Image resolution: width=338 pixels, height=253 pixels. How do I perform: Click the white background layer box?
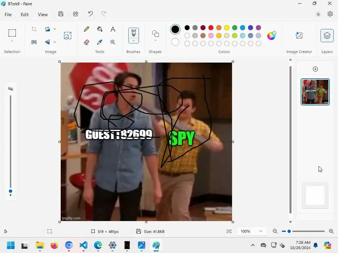(x=315, y=195)
